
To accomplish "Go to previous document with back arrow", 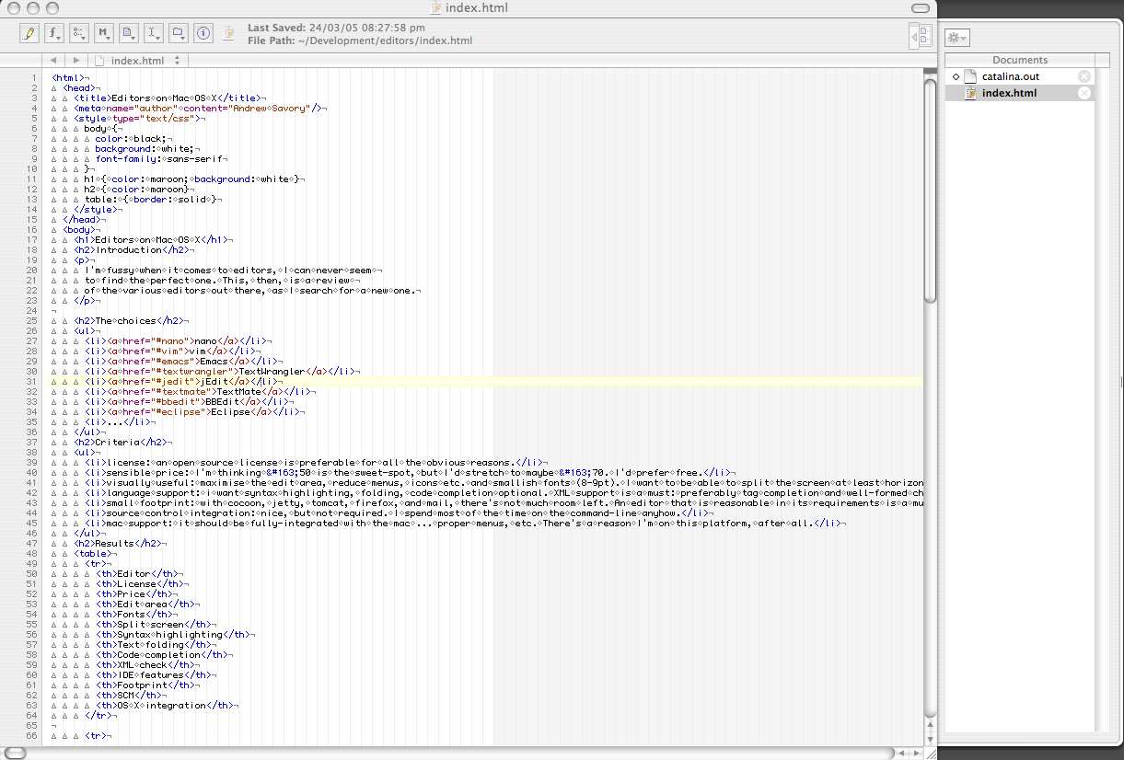I will click(53, 61).
